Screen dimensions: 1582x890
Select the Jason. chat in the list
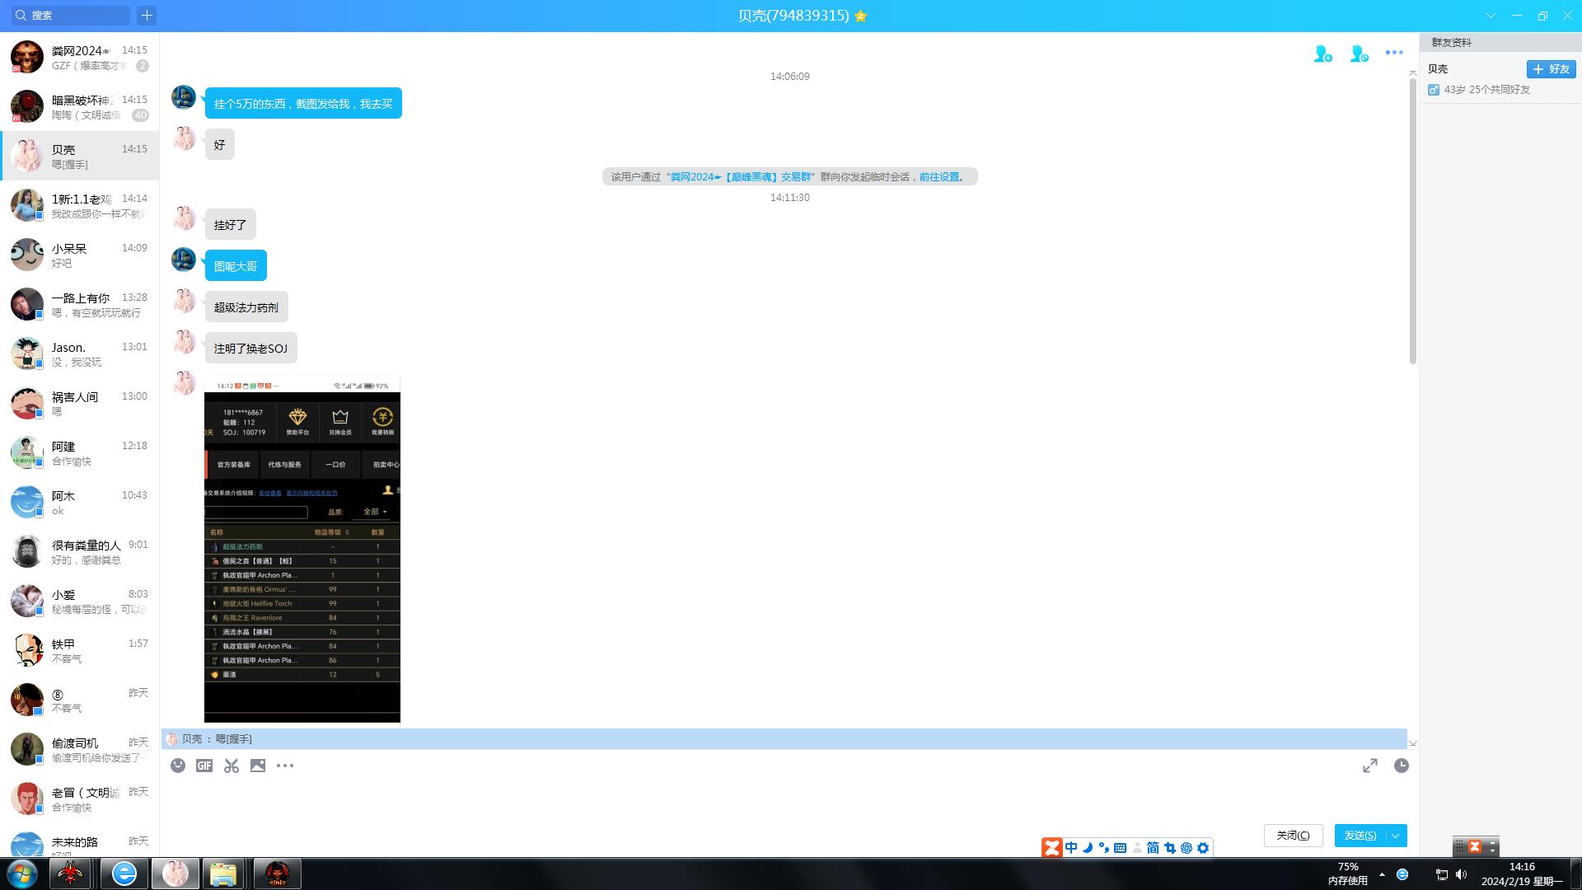coord(79,354)
